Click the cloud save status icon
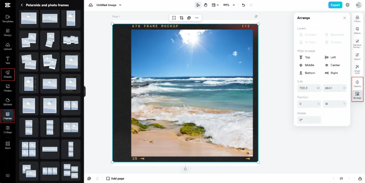This screenshot has width=365, height=183. pos(91,5)
